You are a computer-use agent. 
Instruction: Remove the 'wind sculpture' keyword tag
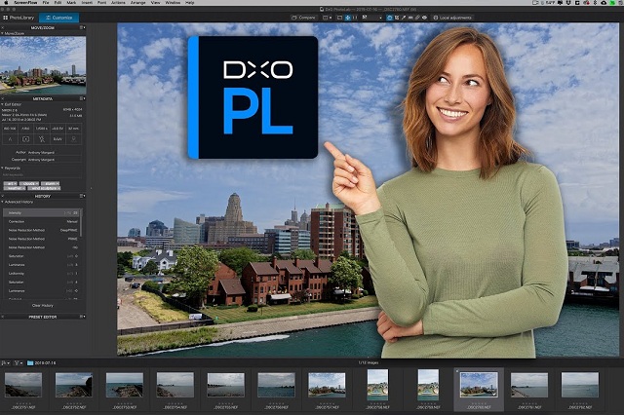58,188
